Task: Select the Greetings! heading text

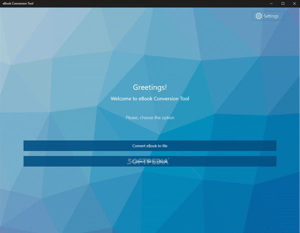Action: click(150, 88)
